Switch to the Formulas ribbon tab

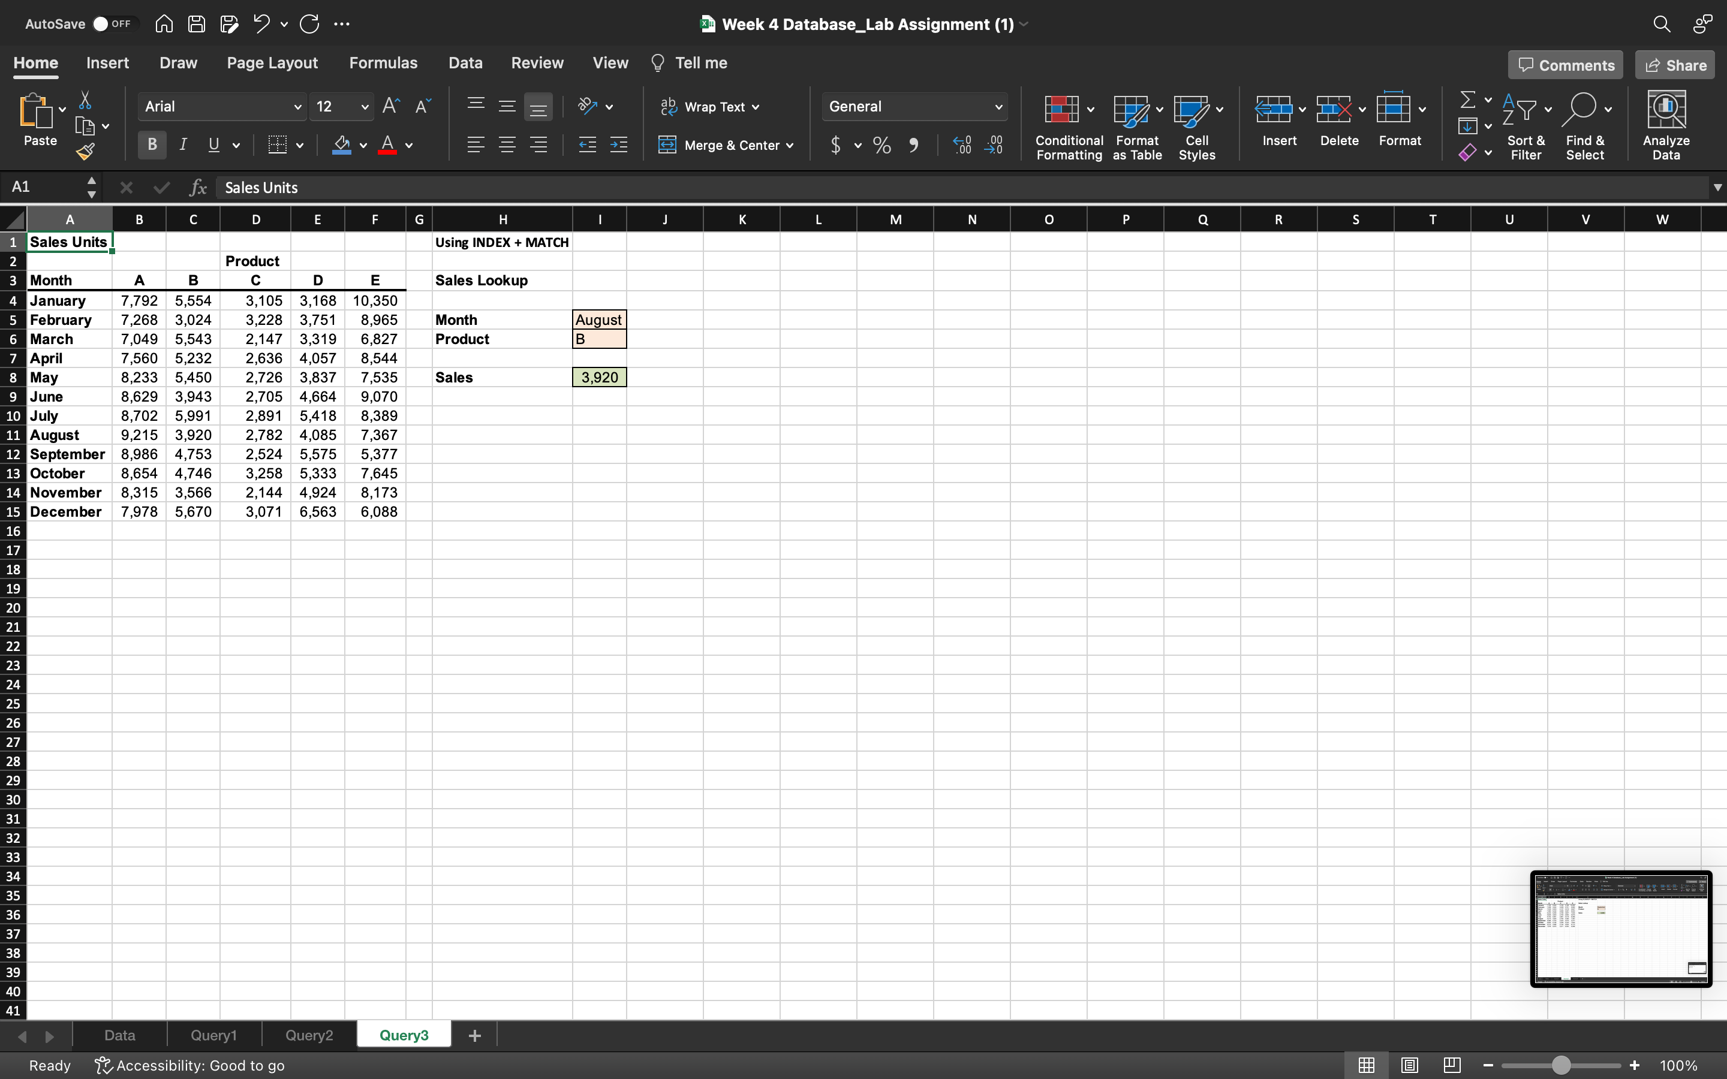(383, 63)
